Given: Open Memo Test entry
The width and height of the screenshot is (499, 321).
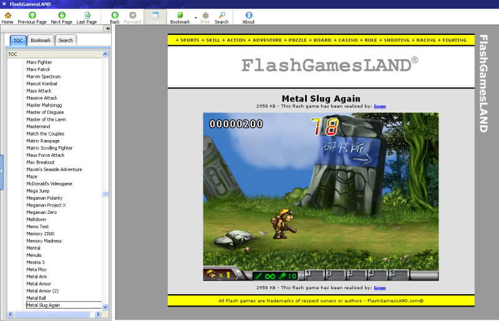Looking at the screenshot, I should click(x=37, y=226).
